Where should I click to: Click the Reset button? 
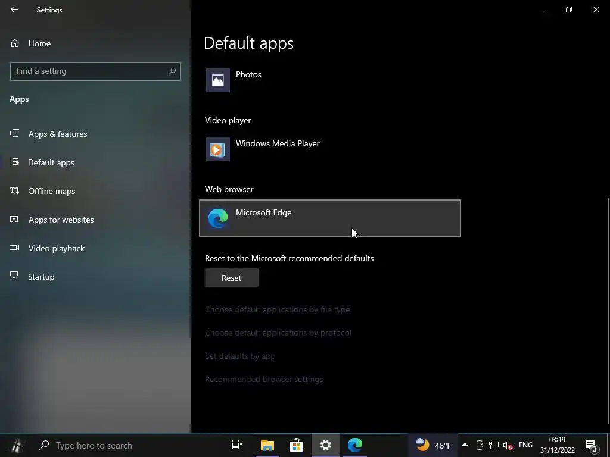pyautogui.click(x=232, y=278)
